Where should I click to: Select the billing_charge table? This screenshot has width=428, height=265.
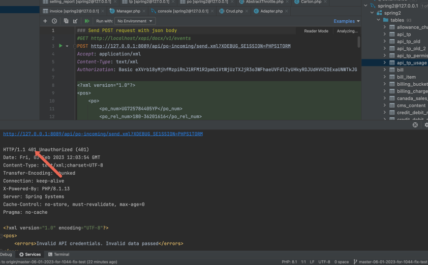click(412, 91)
